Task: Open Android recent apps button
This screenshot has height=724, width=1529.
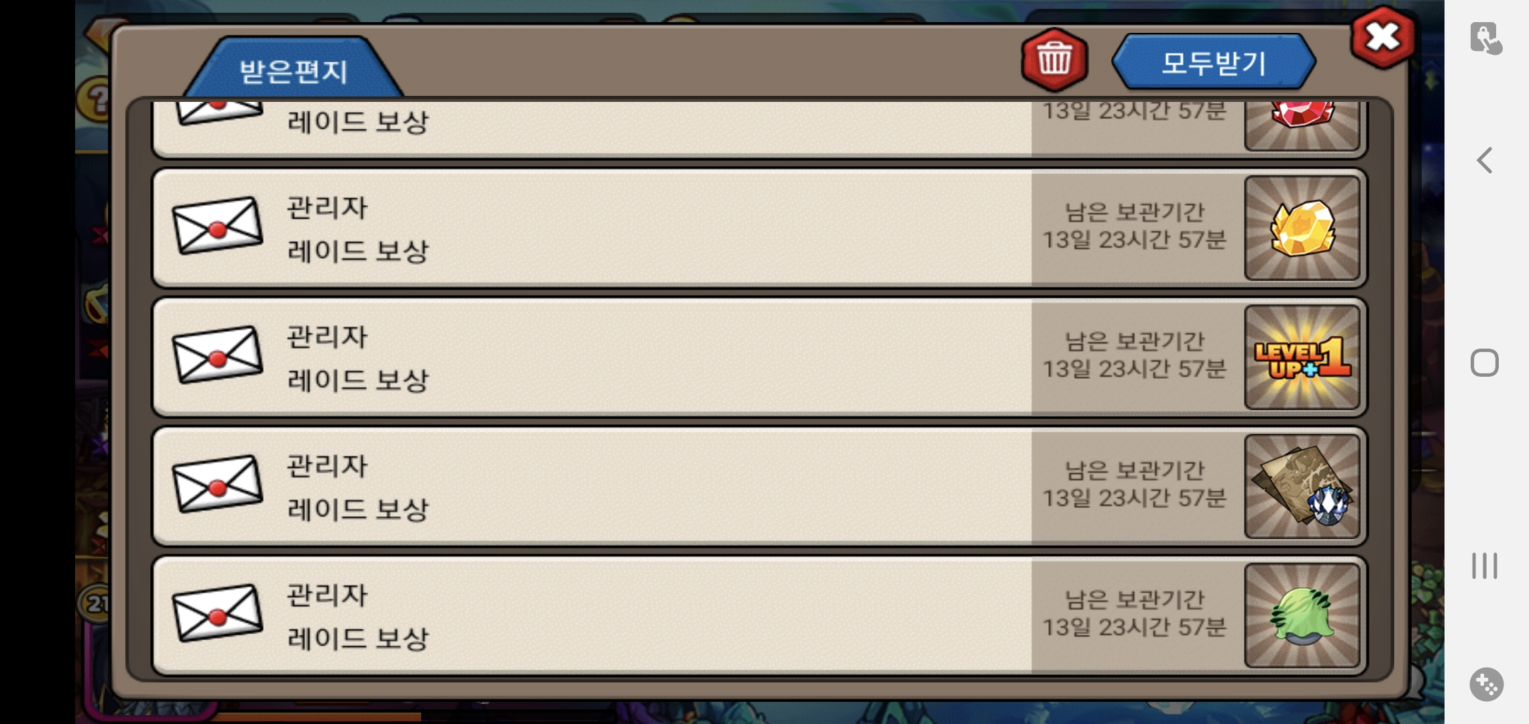Action: click(x=1485, y=566)
